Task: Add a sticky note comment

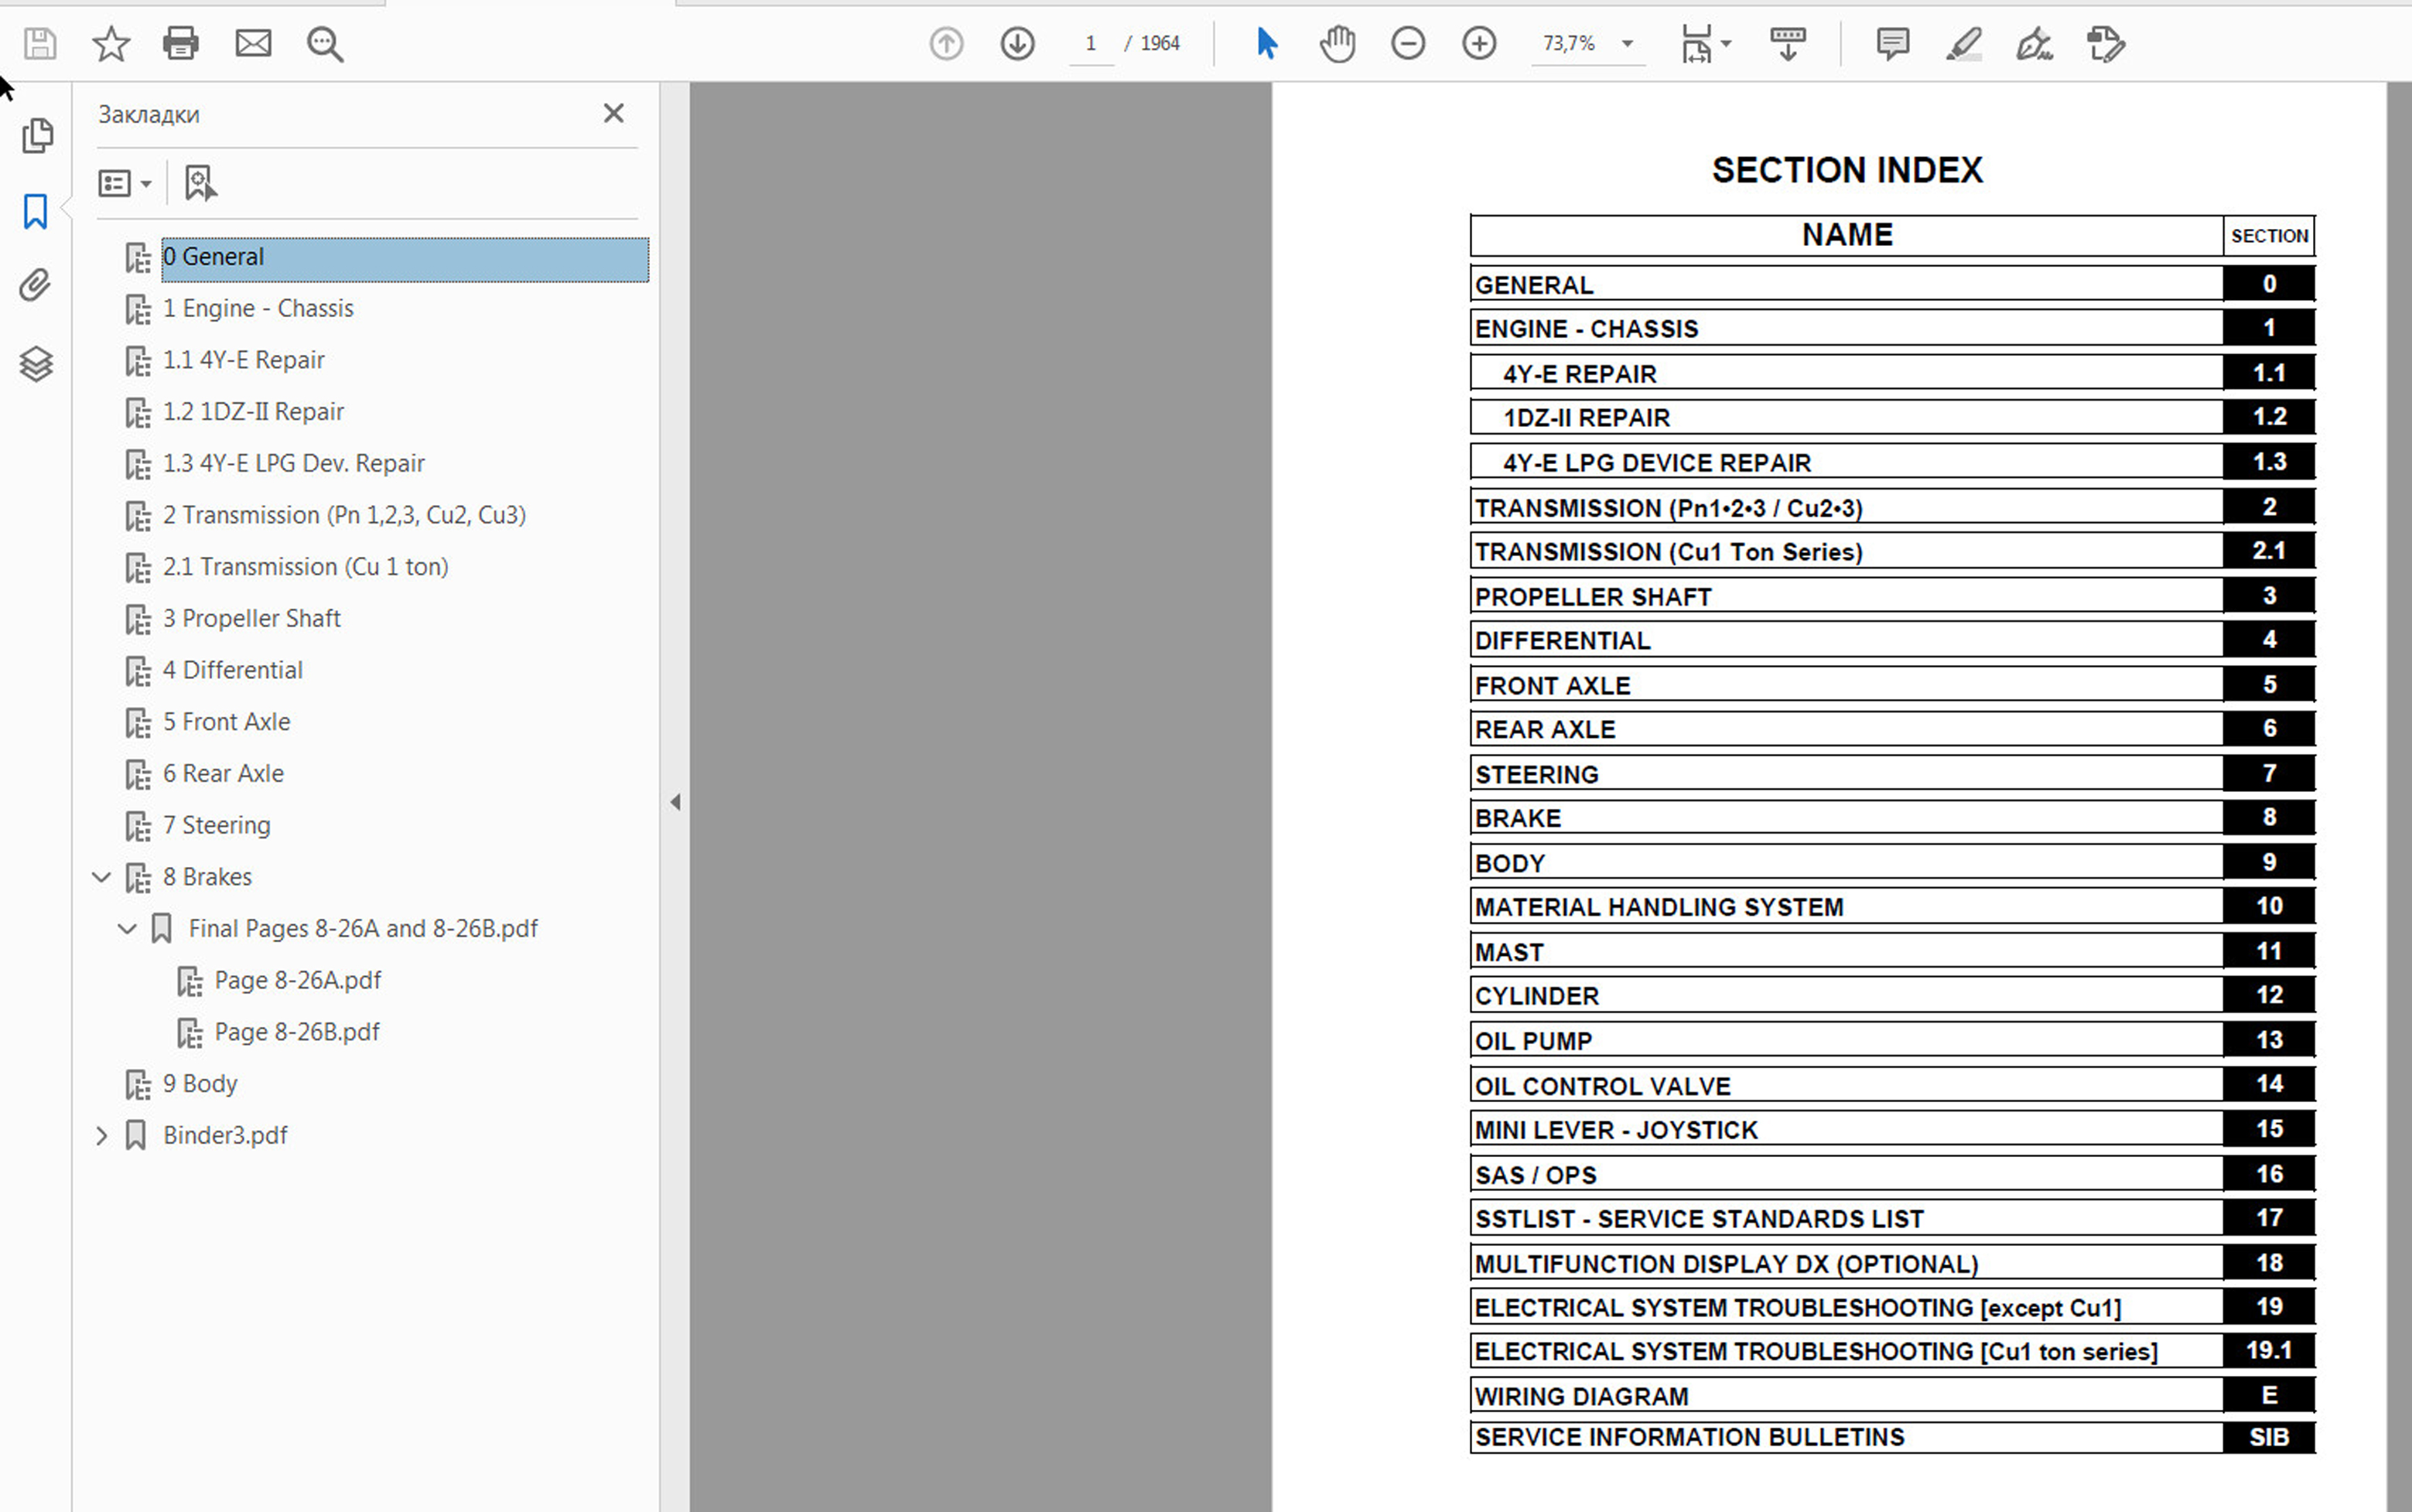Action: point(1892,44)
